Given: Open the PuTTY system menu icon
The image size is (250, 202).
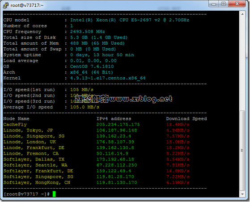Looking at the screenshot, I should click(x=6, y=5).
